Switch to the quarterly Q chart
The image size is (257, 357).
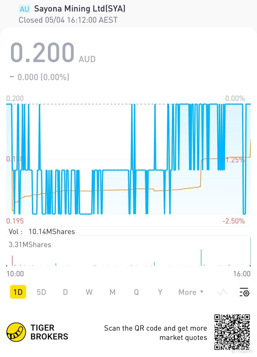click(136, 292)
